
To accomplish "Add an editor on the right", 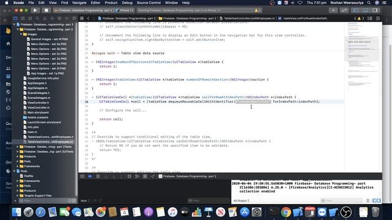I will pyautogui.click(x=378, y=18).
